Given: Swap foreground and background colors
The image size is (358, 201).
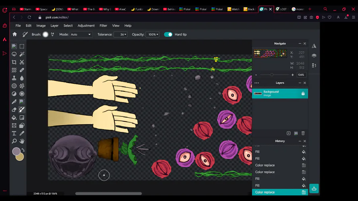Looking at the screenshot, I should pyautogui.click(x=23, y=150).
